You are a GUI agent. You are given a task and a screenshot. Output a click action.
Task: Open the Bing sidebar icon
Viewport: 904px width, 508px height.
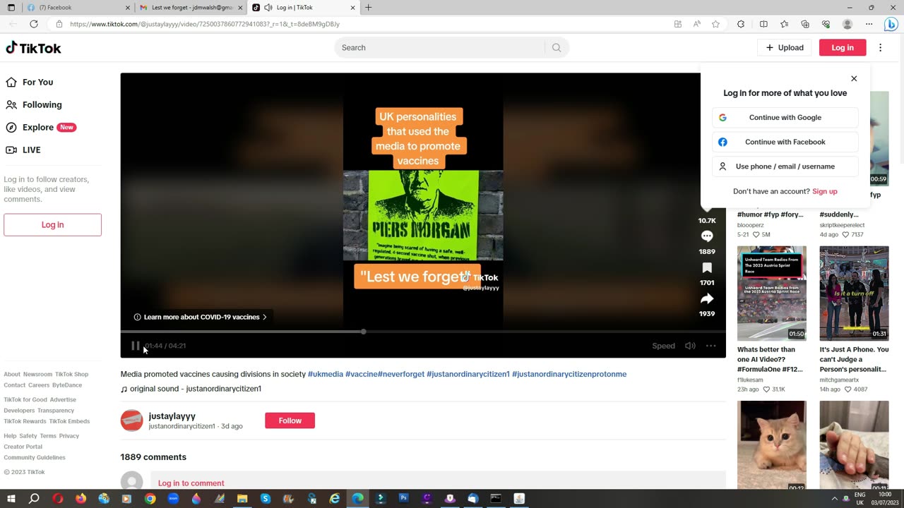point(891,24)
